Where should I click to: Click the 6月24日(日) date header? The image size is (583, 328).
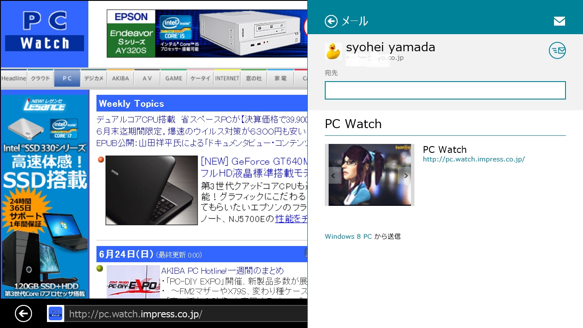click(202, 255)
